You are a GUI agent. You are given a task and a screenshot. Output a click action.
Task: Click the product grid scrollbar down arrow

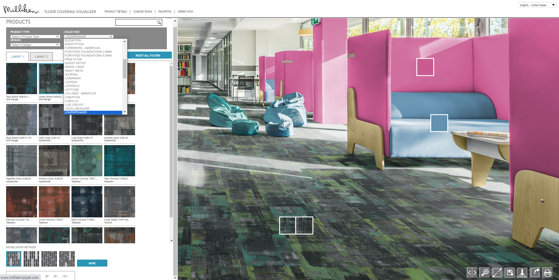(172, 241)
